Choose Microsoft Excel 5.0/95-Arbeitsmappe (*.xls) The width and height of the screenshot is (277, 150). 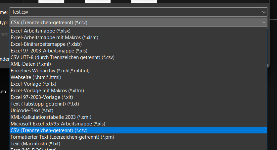58,124
